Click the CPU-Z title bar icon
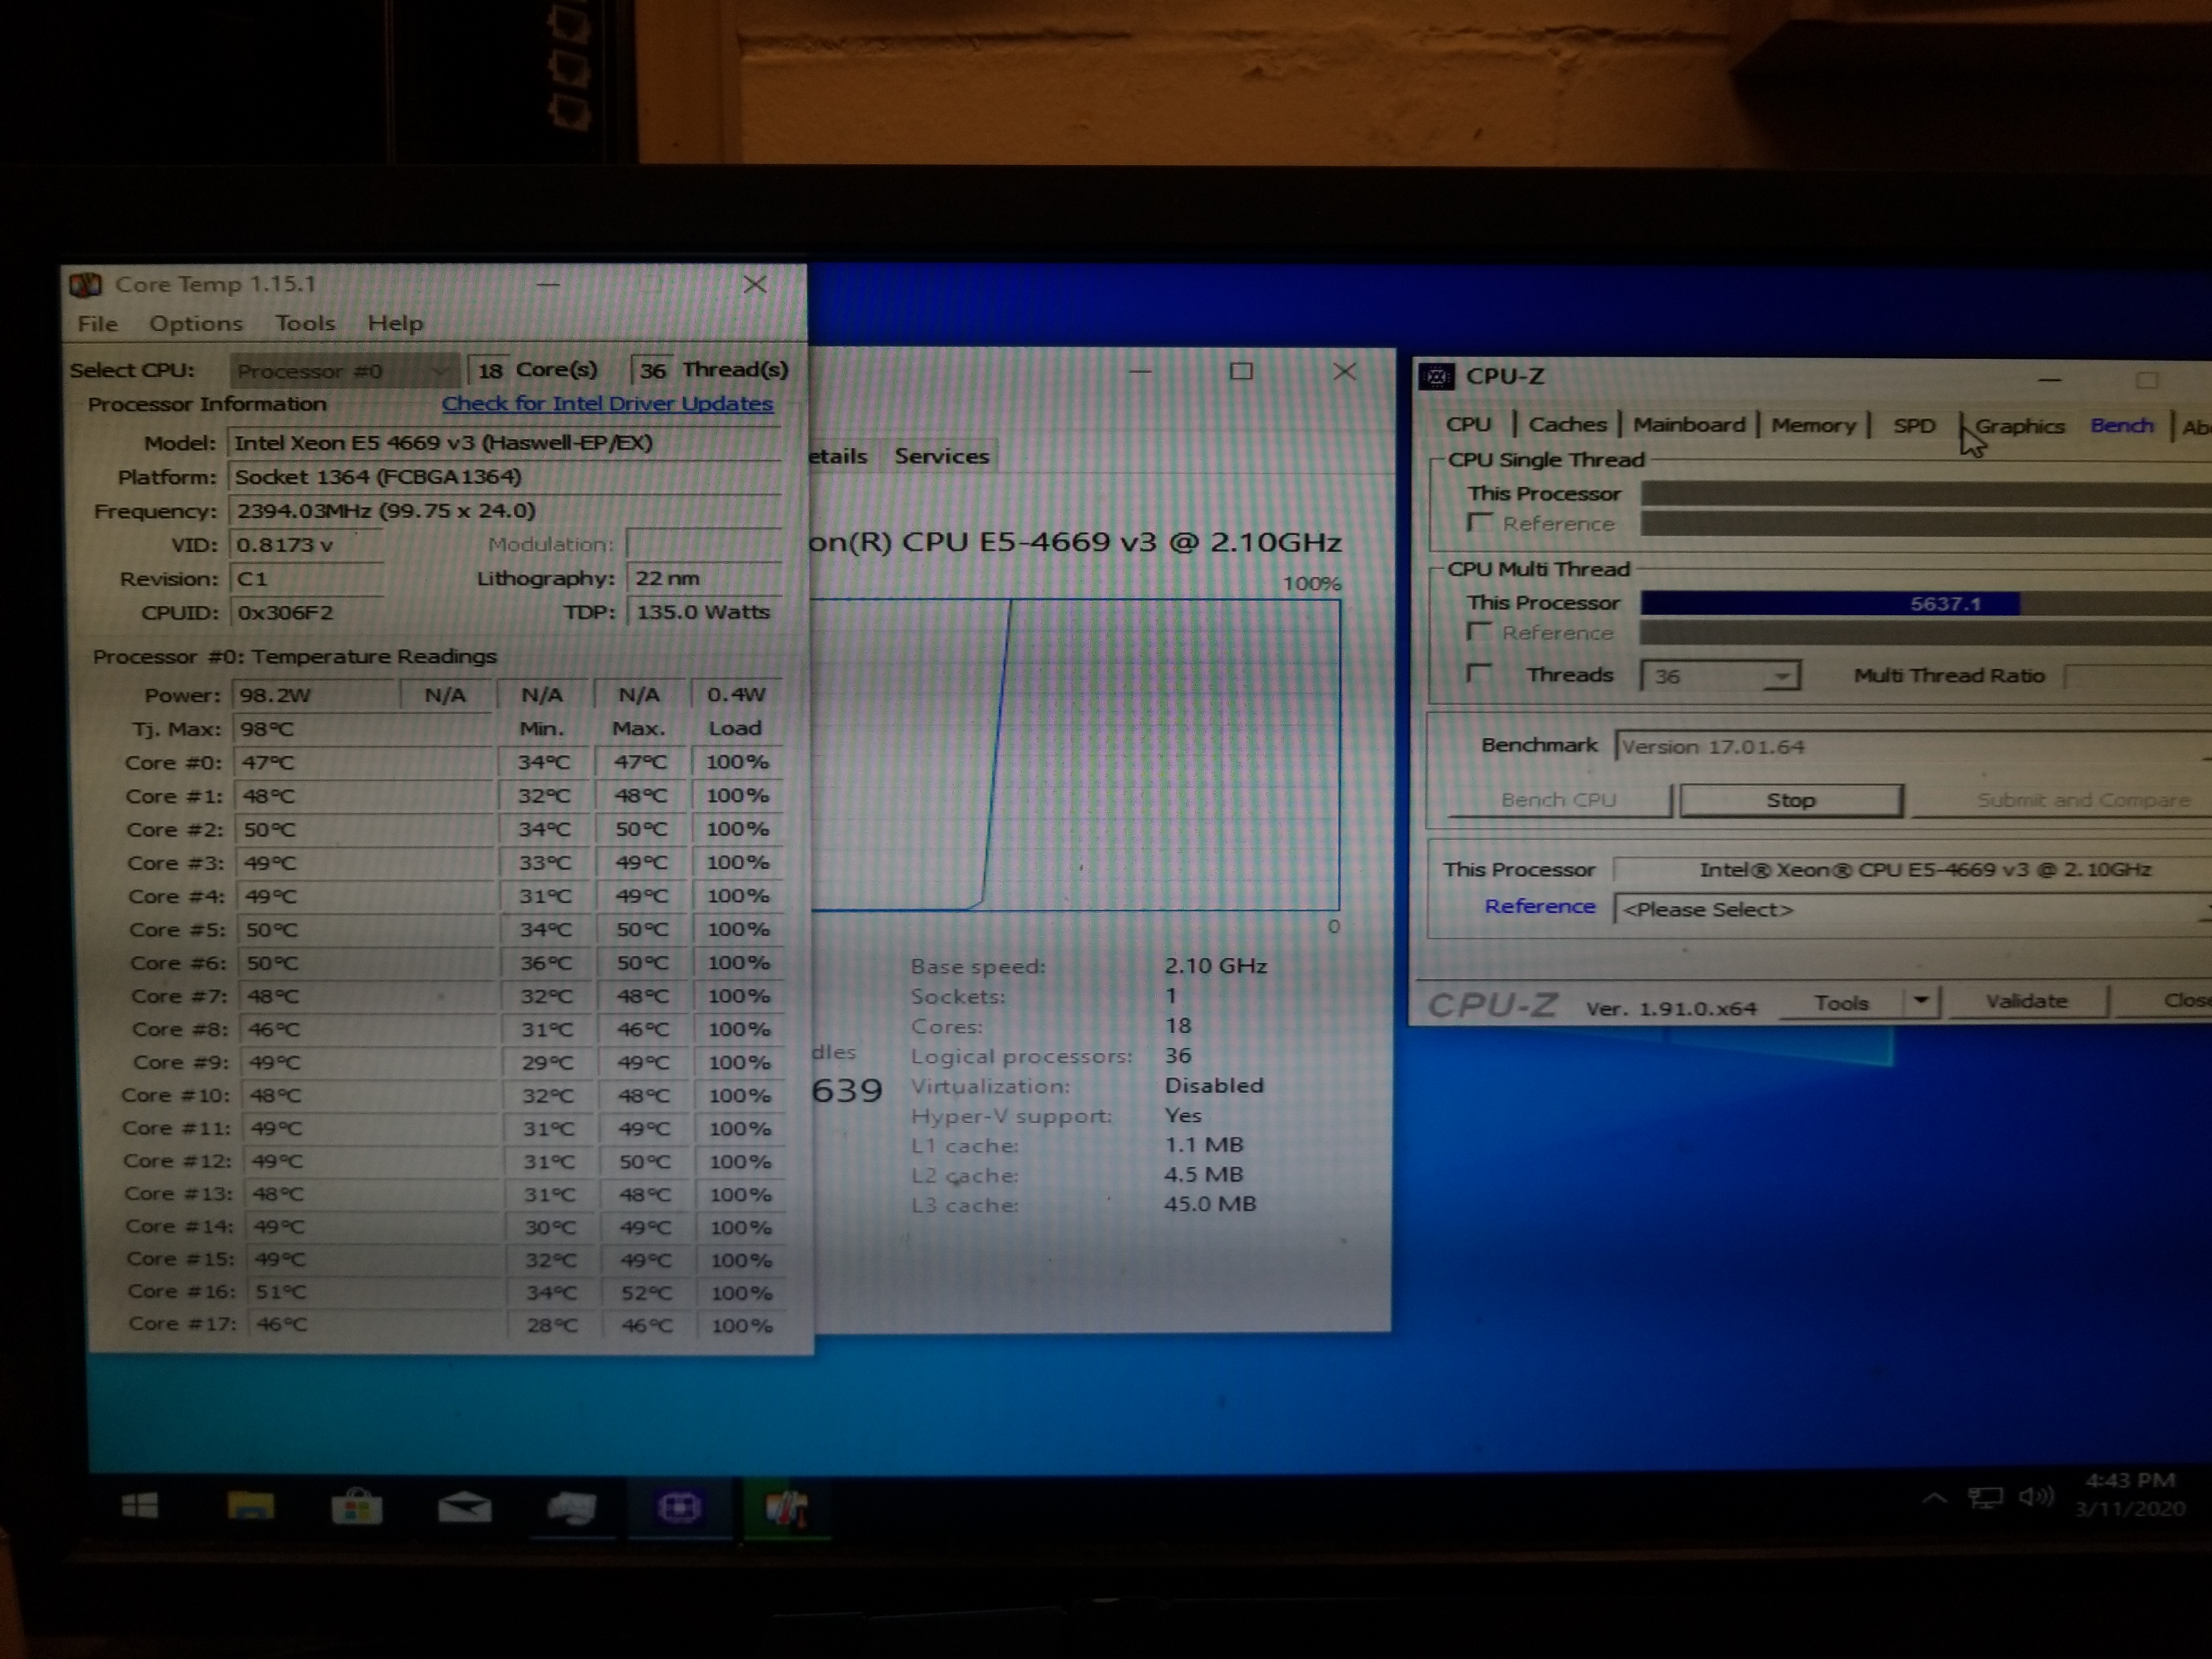Viewport: 2212px width, 1659px height. point(1437,377)
